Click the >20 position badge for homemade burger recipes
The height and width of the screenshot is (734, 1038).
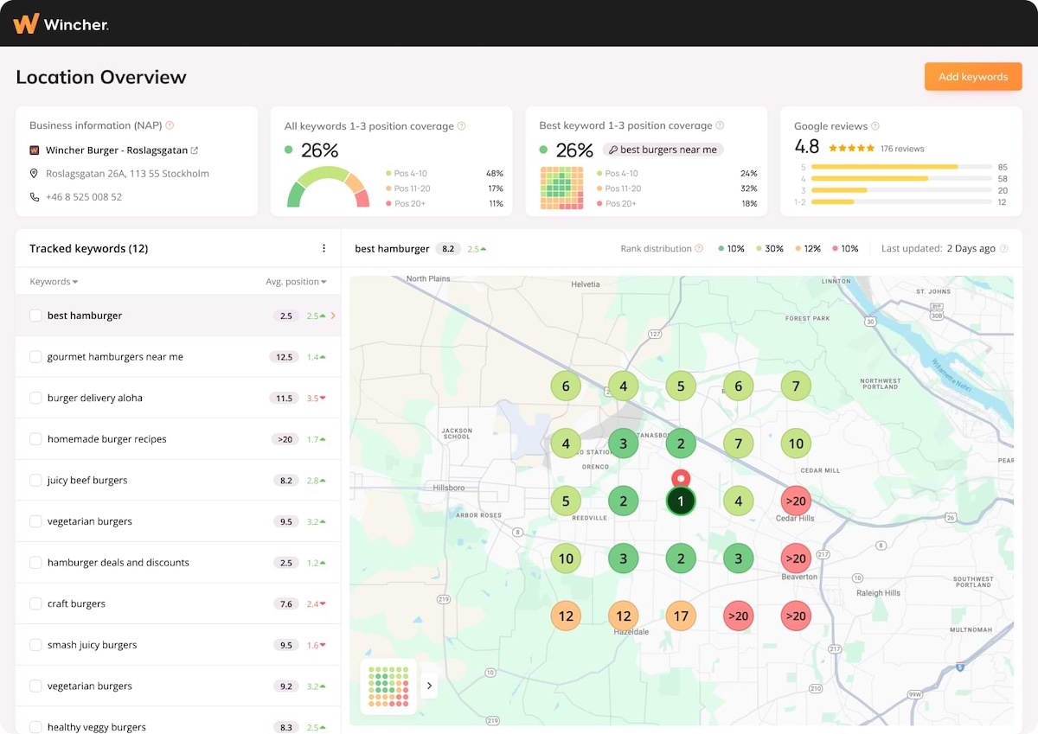click(285, 439)
